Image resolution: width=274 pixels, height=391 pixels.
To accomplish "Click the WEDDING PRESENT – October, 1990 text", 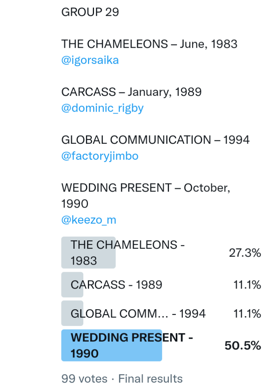I will click(145, 188).
